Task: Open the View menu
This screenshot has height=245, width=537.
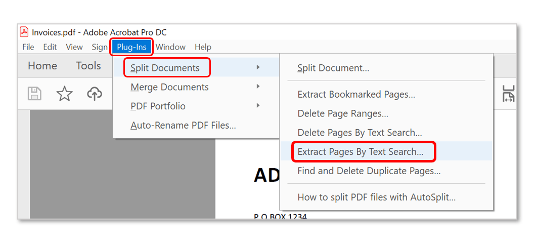Action: point(74,47)
